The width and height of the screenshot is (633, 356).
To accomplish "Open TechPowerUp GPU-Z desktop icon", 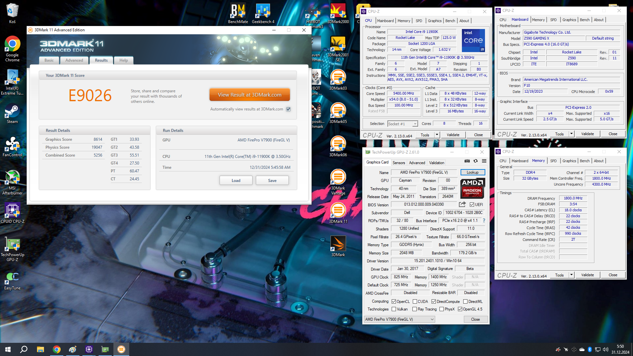I will click(12, 249).
